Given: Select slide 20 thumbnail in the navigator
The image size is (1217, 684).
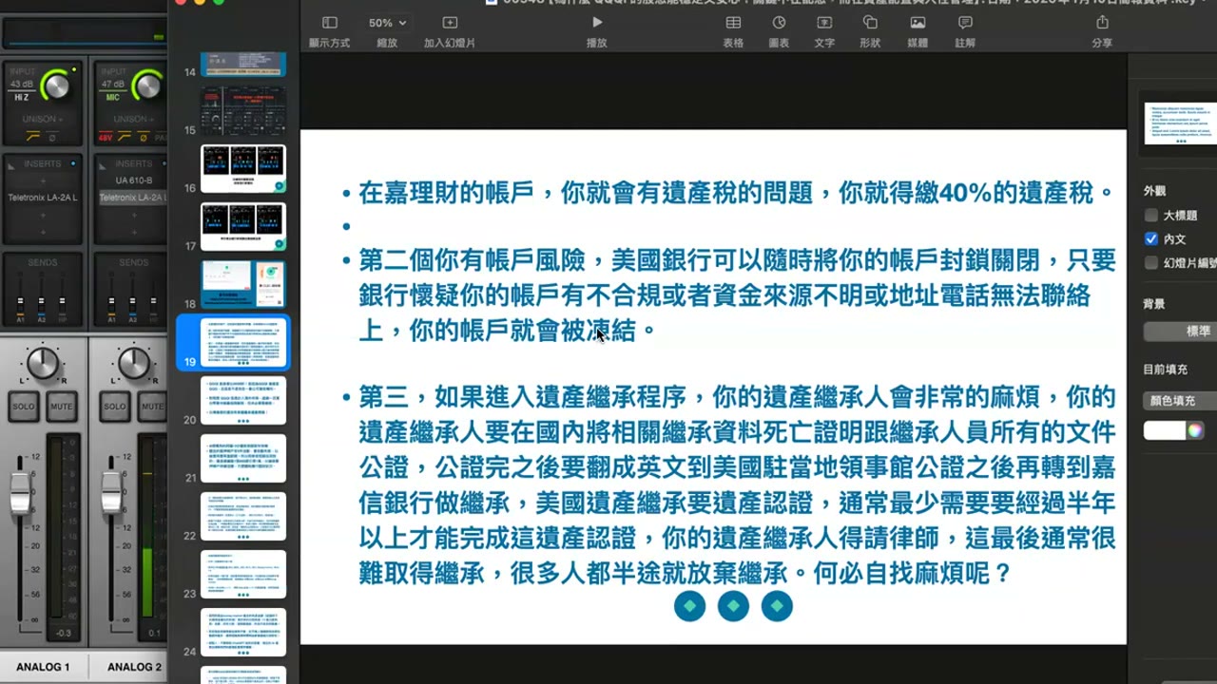Looking at the screenshot, I should 243,401.
